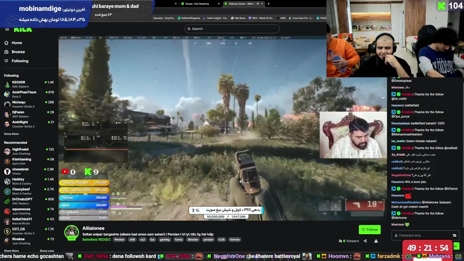Select the Shooter tag
464x261 pixels.
[x=193, y=240]
